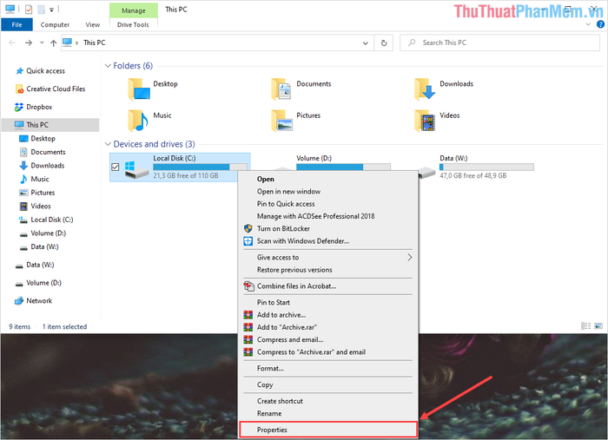
Task: Select Pin to Start
Action: 328,302
